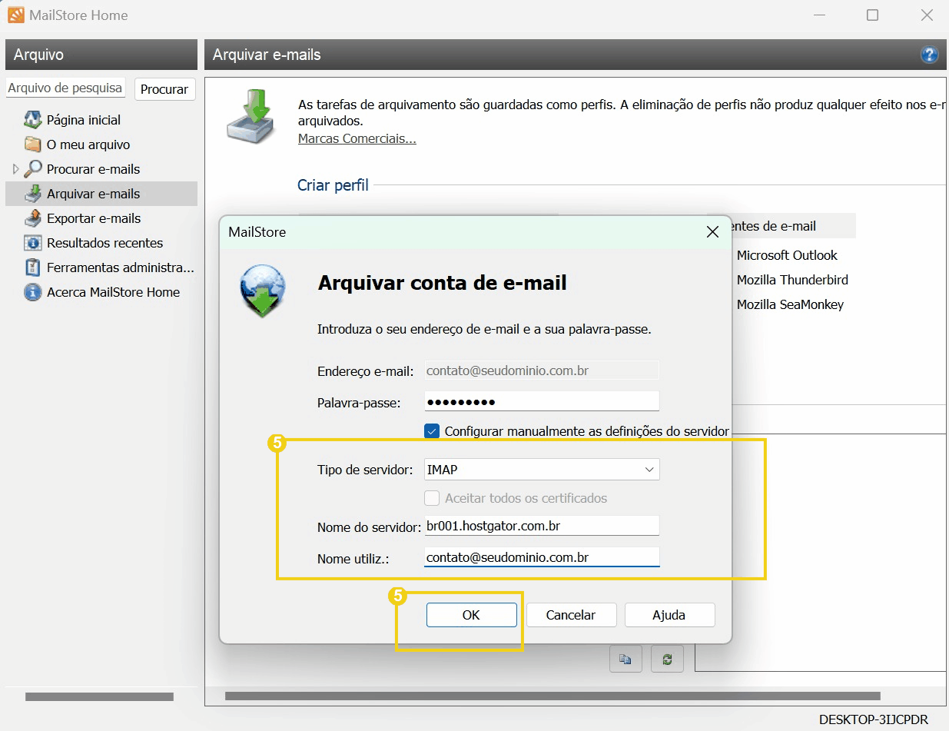Select IMAP from the server type combo
949x731 pixels.
(x=538, y=469)
